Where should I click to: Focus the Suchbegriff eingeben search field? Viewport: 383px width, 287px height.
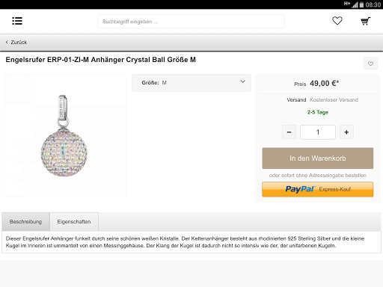point(191,22)
